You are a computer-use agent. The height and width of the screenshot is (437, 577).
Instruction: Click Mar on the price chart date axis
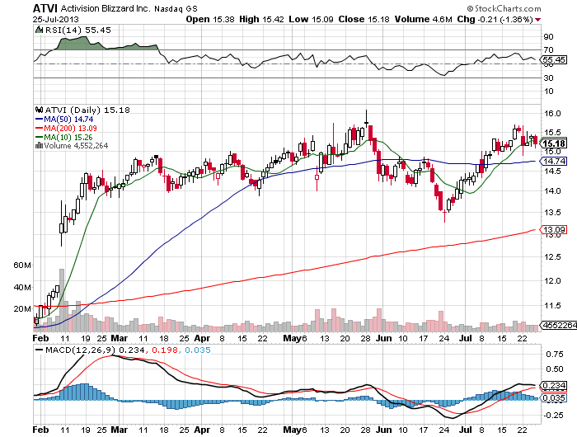point(120,338)
